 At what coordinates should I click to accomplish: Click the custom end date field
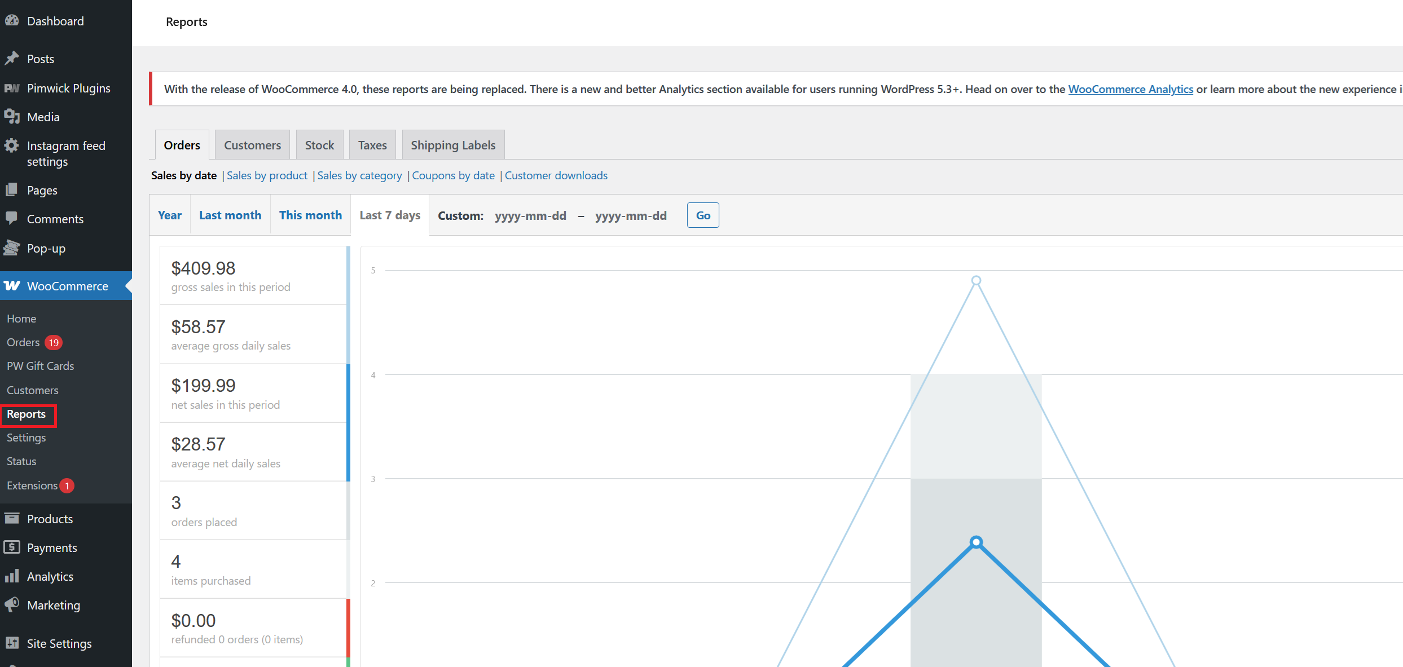click(x=631, y=215)
